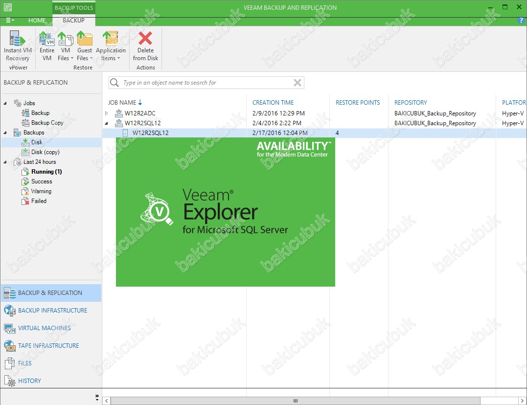Viewport: 527px width, 405px height.
Task: Select the BACKUP ribbon tab
Action: coord(73,21)
